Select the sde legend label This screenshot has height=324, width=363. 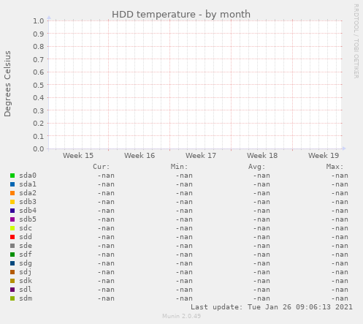click(26, 246)
